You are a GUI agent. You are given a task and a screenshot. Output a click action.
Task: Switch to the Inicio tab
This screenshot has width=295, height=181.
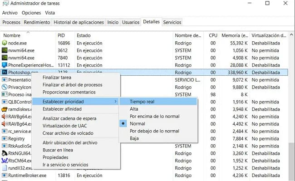pos(113,22)
